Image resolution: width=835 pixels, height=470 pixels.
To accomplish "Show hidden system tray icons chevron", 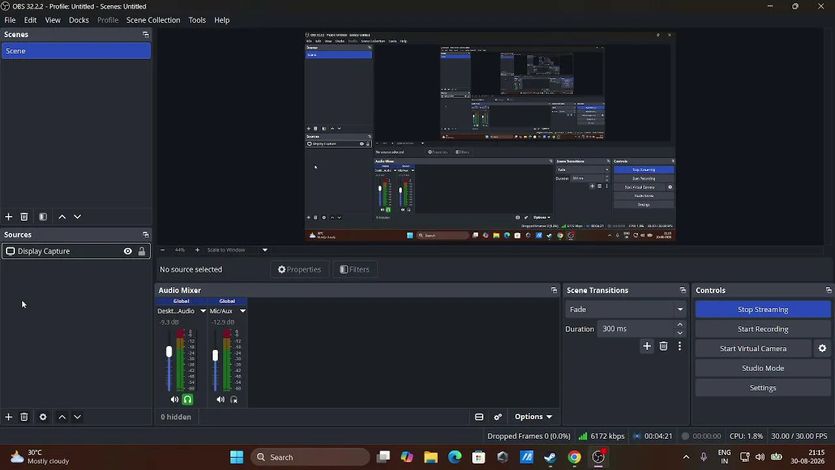I will pos(686,458).
